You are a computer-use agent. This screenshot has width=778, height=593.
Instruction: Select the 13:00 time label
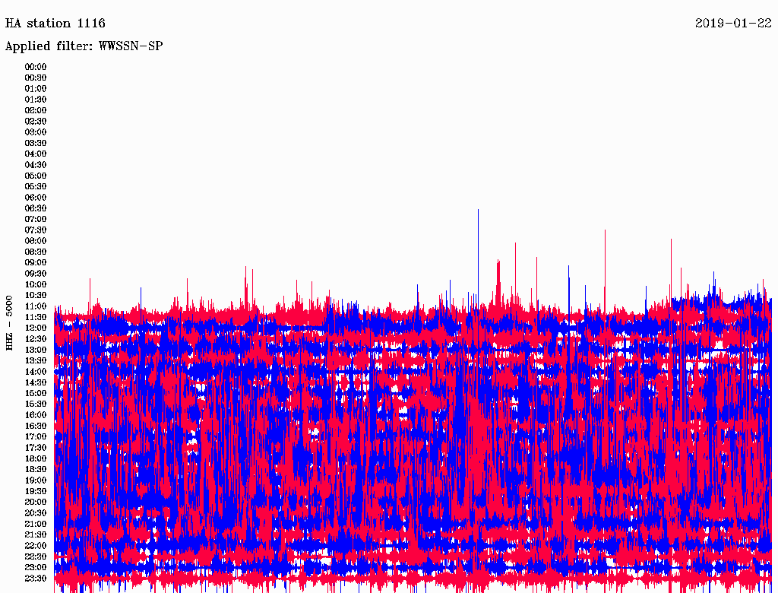tap(36, 350)
